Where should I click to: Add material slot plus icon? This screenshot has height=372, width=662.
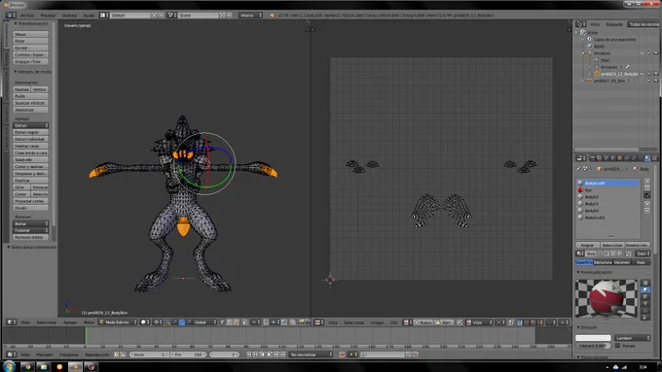click(x=646, y=182)
